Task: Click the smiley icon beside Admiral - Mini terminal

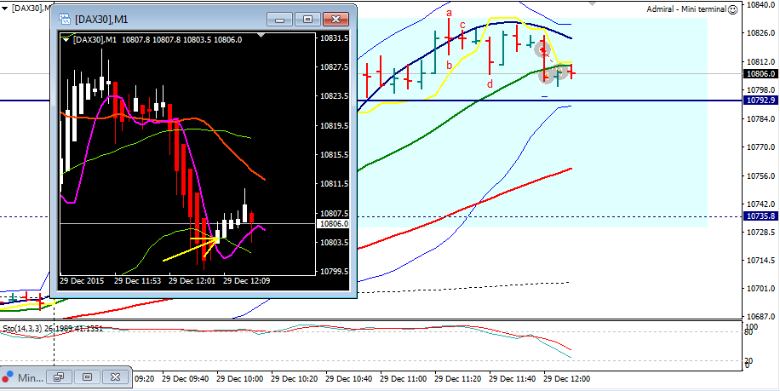Action: click(x=733, y=9)
